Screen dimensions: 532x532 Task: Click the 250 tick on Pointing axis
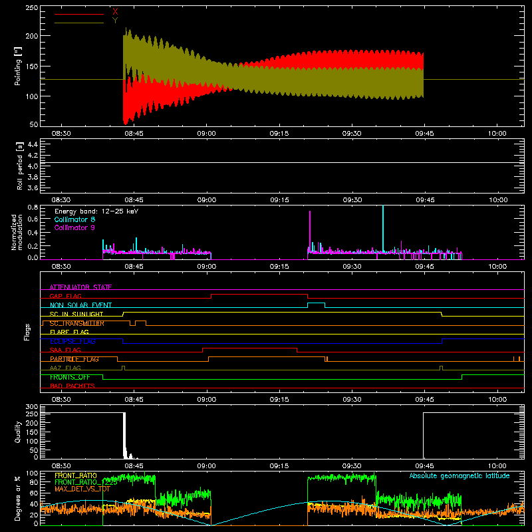click(x=32, y=7)
